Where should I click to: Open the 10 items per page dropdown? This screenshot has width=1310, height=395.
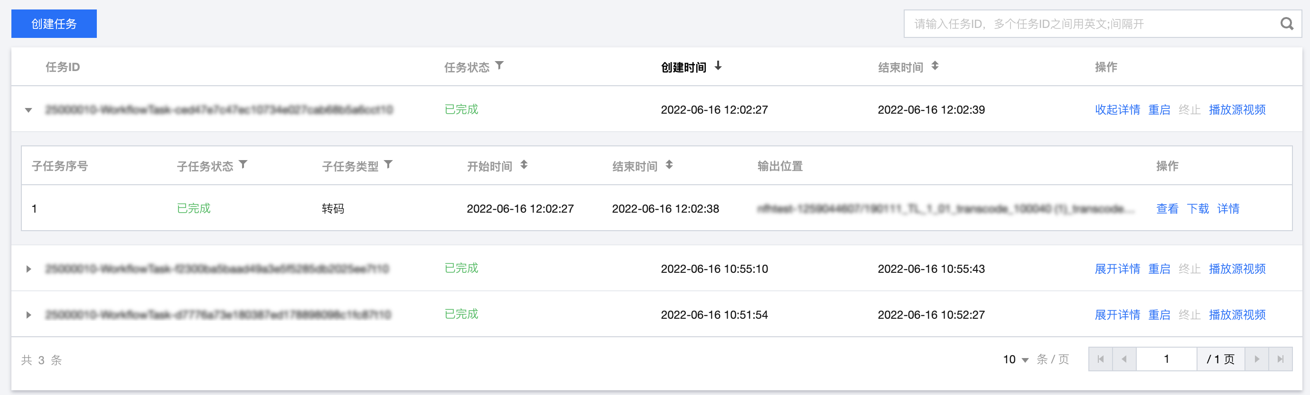1016,359
